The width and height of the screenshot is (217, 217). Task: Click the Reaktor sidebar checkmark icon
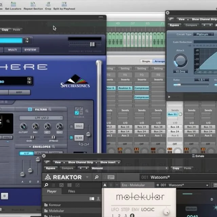pos(78,185)
